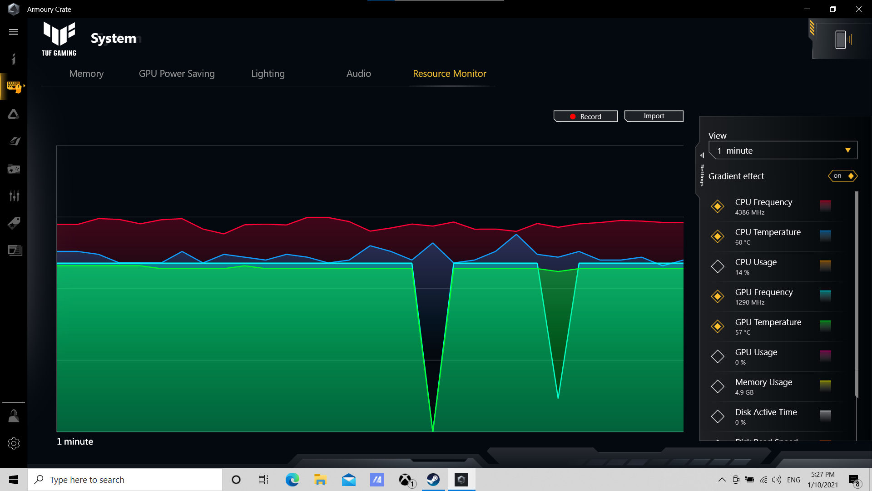Image resolution: width=872 pixels, height=491 pixels.
Task: Start recording with the Record button
Action: pos(585,116)
